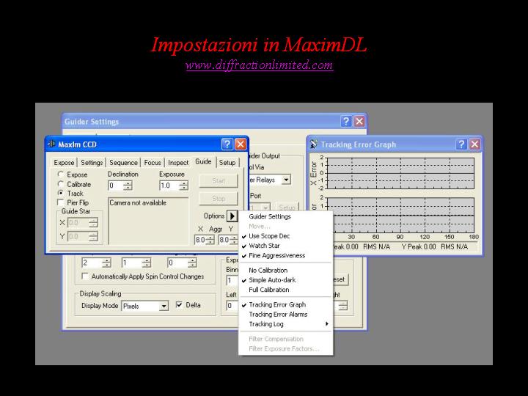The height and width of the screenshot is (396, 528).
Task: Open help in Tracking Error Graph window
Action: (461, 144)
